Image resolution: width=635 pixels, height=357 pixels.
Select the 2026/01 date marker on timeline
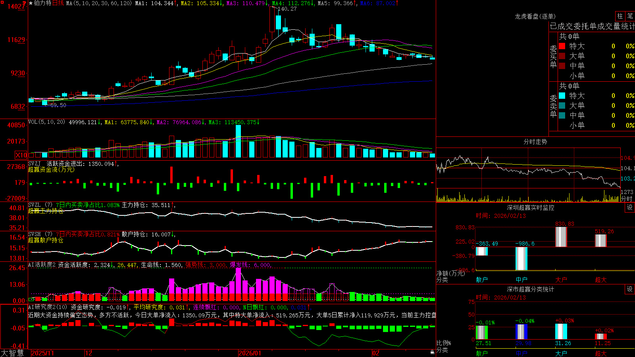(250, 353)
